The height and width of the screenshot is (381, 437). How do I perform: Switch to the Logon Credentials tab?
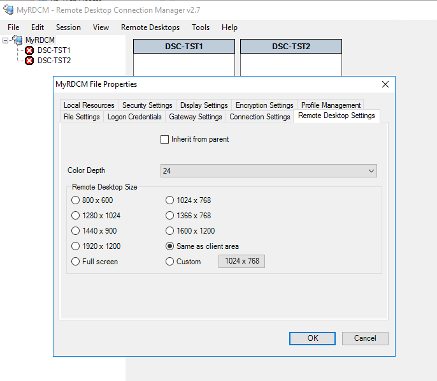134,117
